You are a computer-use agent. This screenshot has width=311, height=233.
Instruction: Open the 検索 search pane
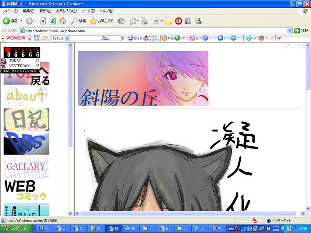coord(79,21)
